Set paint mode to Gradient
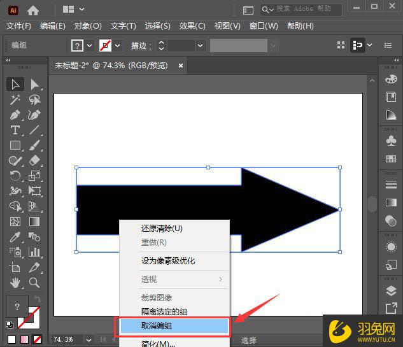The width and height of the screenshot is (403, 347). (24, 339)
